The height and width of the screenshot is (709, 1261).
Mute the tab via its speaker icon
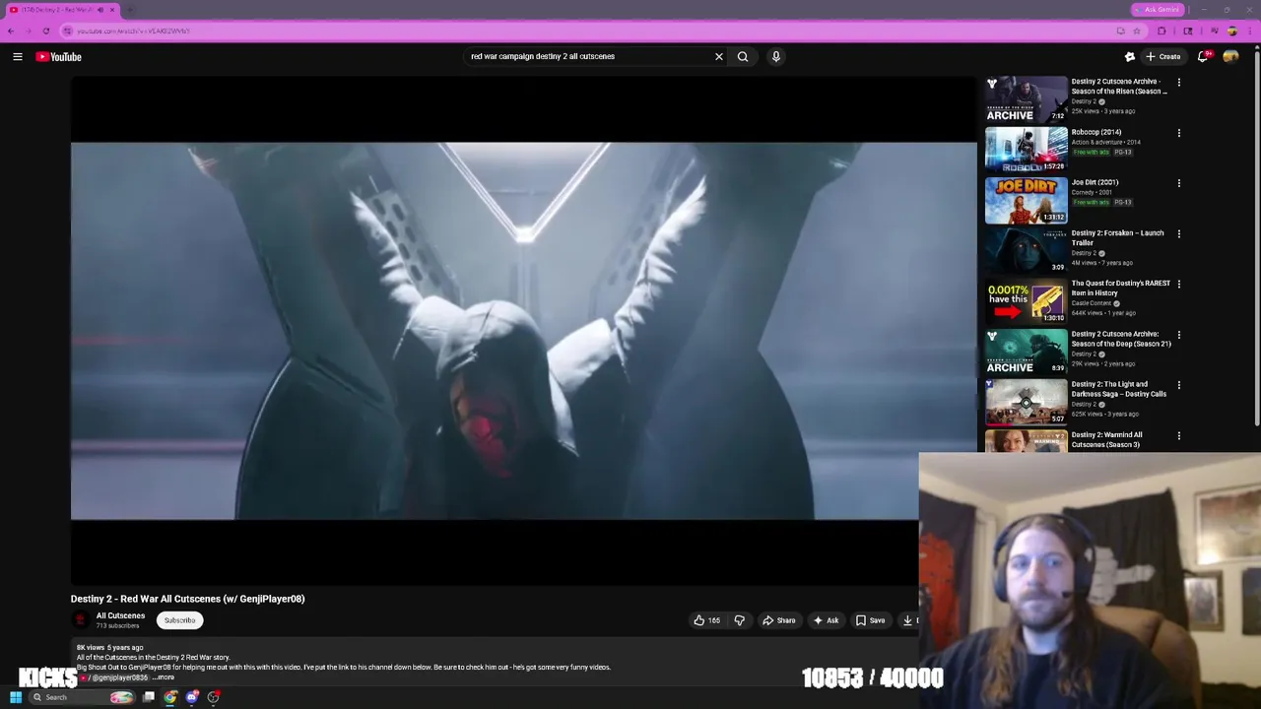point(100,10)
